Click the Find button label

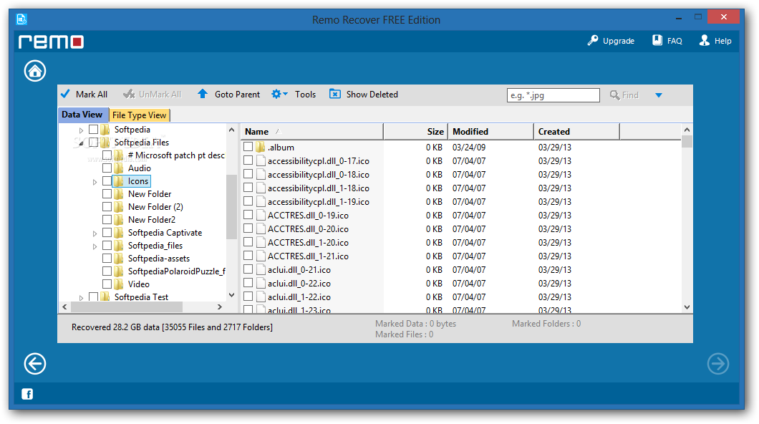(630, 95)
